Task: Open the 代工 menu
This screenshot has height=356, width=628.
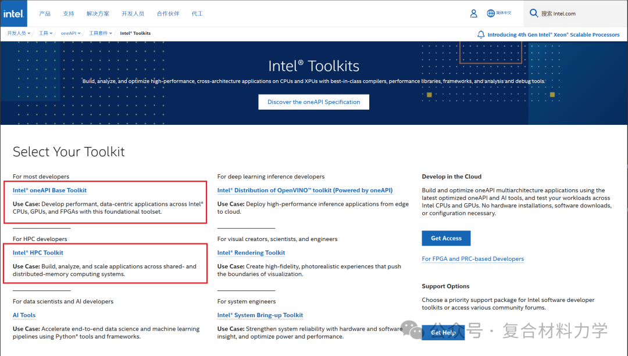Action: pos(197,13)
